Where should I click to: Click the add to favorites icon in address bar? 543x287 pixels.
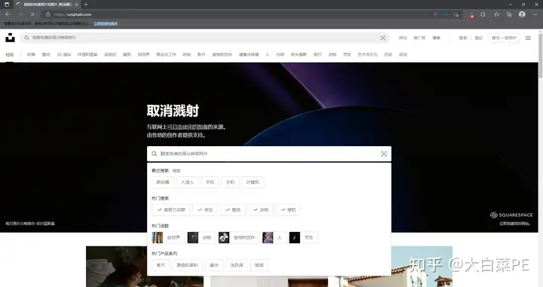click(456, 14)
